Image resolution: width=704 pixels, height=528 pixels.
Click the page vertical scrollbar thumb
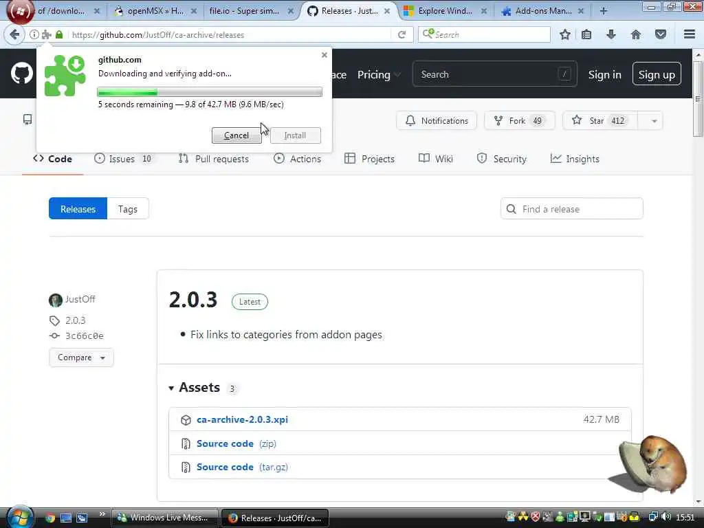697,98
